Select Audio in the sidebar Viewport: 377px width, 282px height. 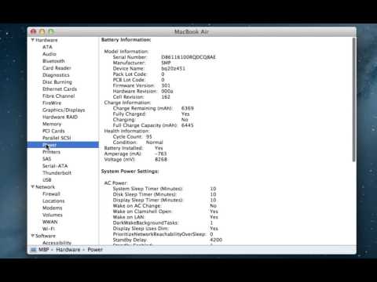tap(49, 54)
